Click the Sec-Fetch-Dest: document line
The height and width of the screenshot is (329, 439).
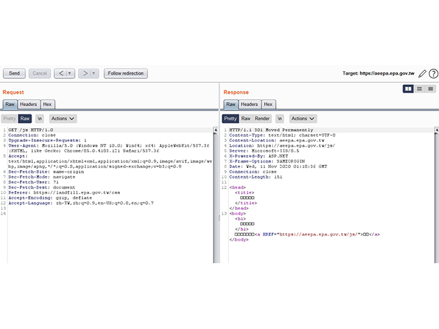pos(42,187)
